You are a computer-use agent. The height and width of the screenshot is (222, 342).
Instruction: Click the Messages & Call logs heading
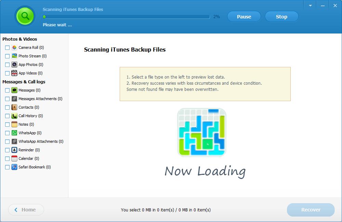coord(24,82)
